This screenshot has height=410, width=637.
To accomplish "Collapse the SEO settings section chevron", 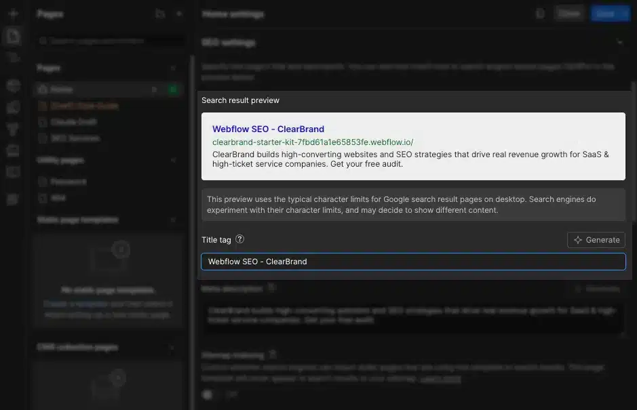I will [619, 43].
